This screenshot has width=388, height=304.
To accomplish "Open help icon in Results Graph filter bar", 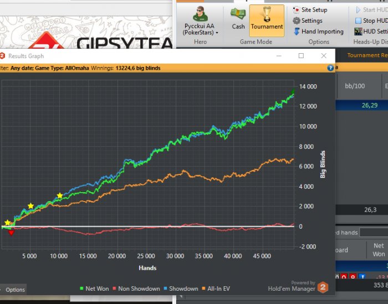I will click(330, 68).
